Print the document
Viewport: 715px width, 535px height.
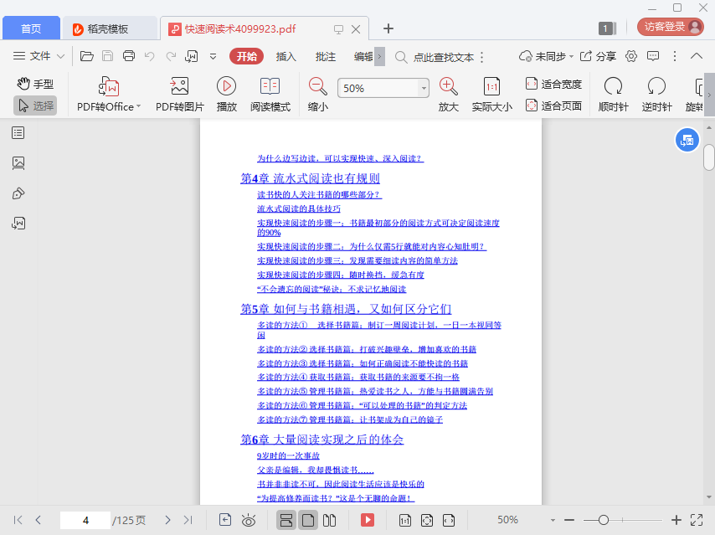pyautogui.click(x=129, y=56)
